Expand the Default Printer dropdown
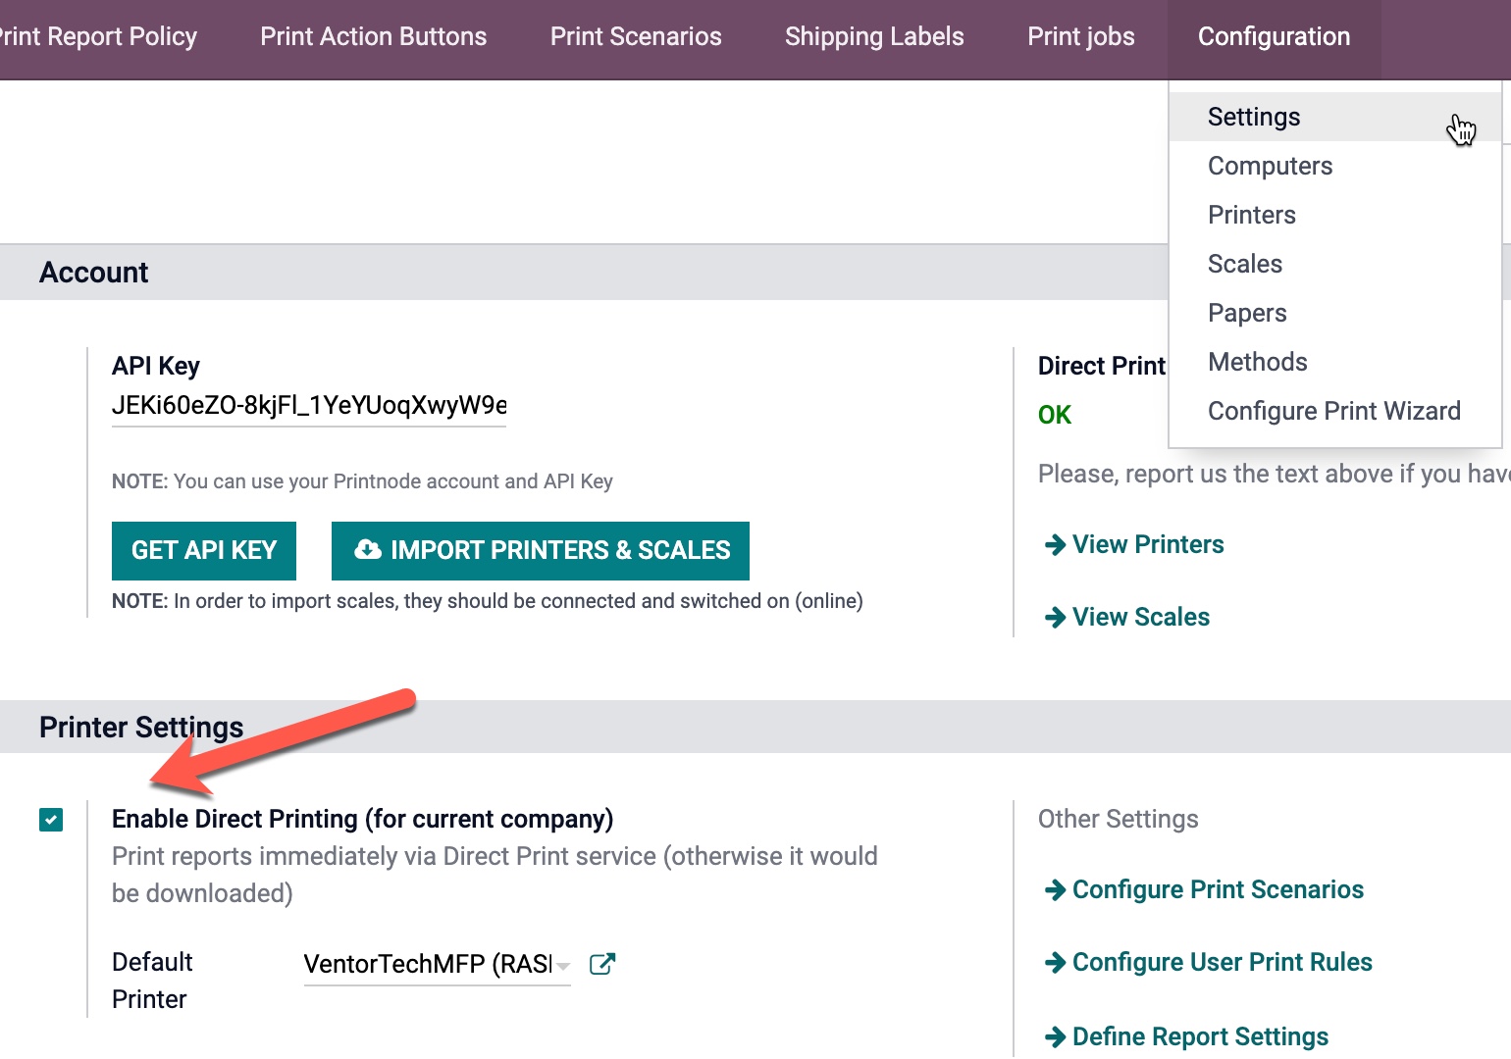This screenshot has width=1511, height=1059. pyautogui.click(x=564, y=966)
